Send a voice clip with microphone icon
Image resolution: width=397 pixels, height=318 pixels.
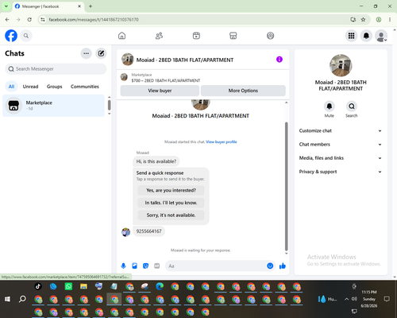[x=123, y=266]
